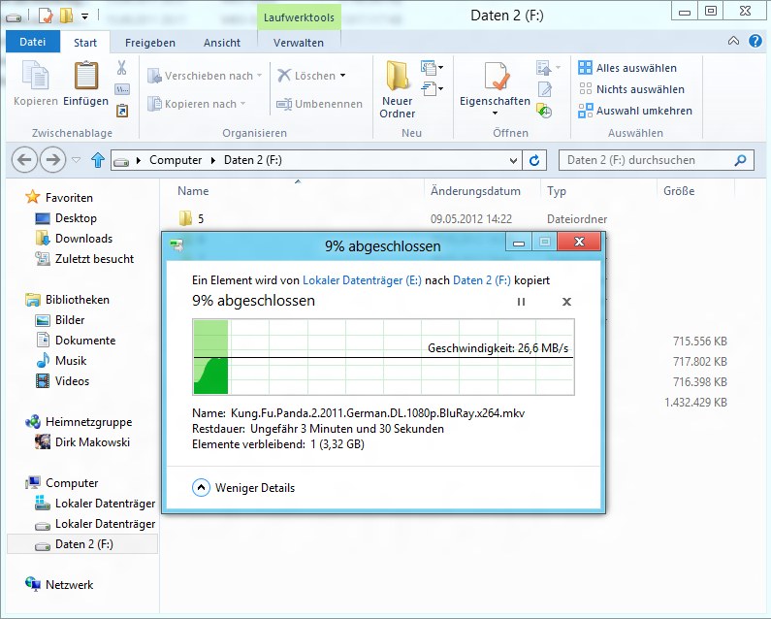
Task: Click the forward navigation arrow
Action: pos(52,160)
